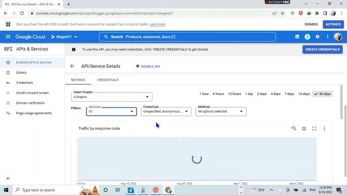Open Chrome from the Windows taskbar
Screen dimensions: 347x195
tap(168, 190)
